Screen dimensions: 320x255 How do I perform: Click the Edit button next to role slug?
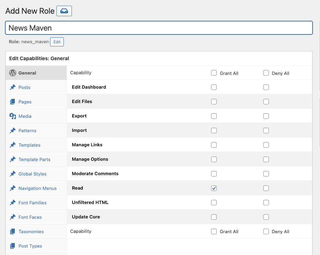tap(57, 42)
